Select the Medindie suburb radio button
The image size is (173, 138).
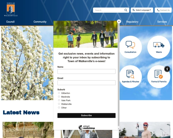[59, 97]
